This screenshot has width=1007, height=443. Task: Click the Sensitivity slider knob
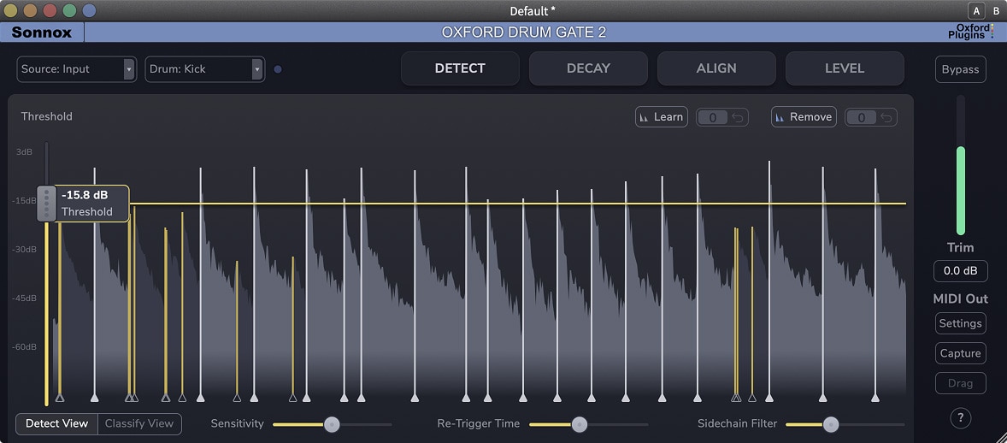(x=332, y=424)
